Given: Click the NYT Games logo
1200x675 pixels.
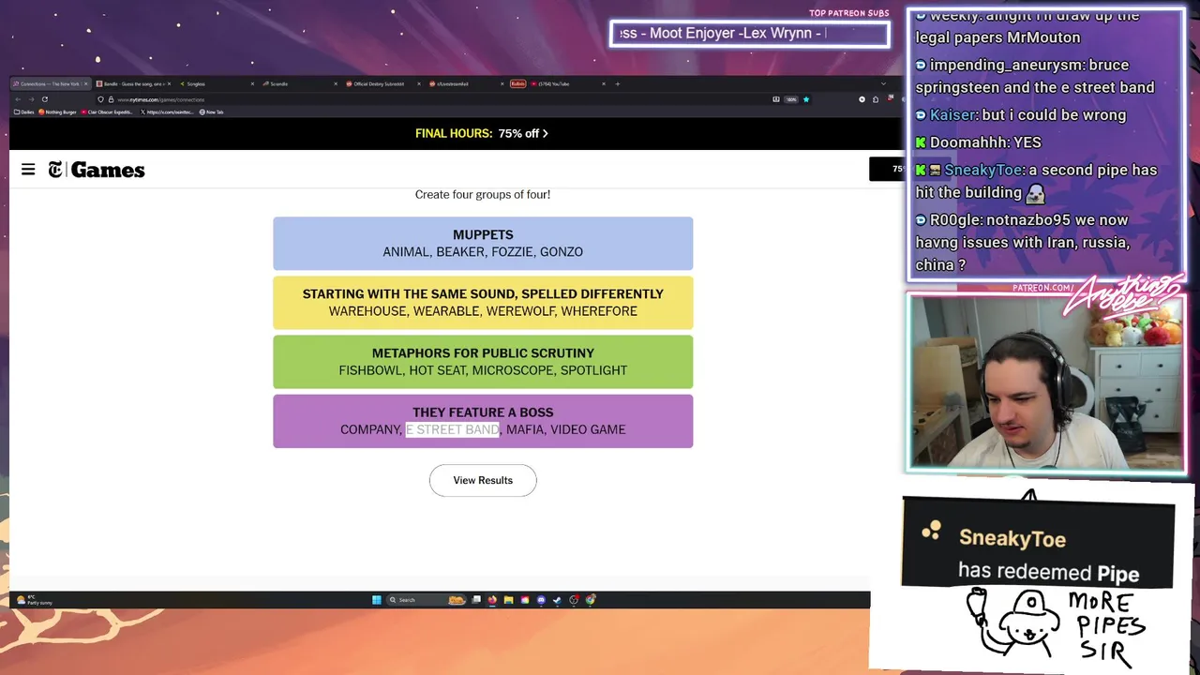Looking at the screenshot, I should pos(97,170).
